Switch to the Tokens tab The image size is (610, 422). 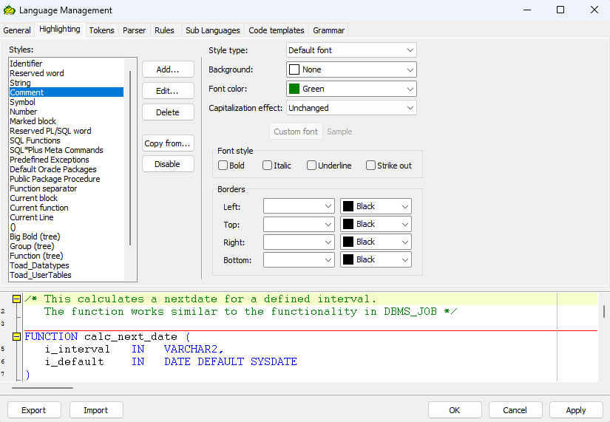101,30
